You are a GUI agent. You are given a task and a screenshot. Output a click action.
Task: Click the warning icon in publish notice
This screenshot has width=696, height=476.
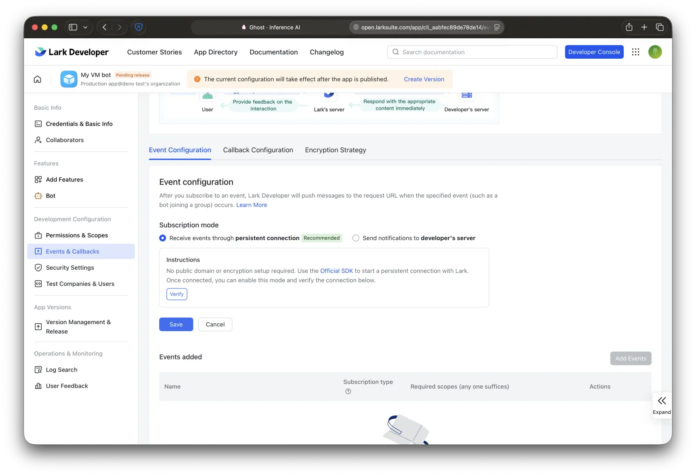pos(197,79)
